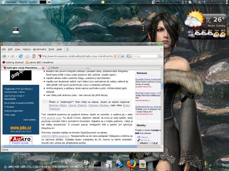Close the Vyhrajte nový Mandriva tab
Screen dimensions: 229x171
click(43, 68)
